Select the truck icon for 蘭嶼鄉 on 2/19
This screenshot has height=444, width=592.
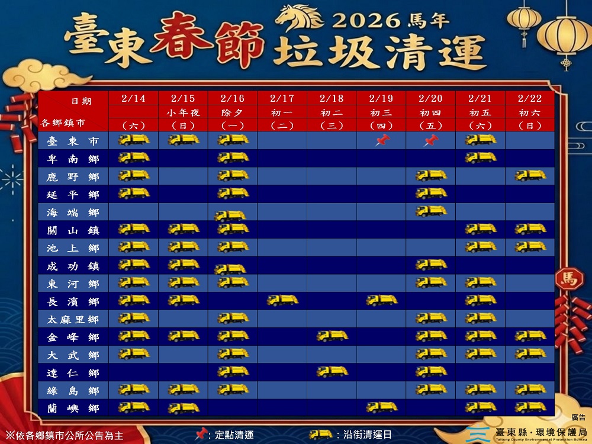[382, 407]
